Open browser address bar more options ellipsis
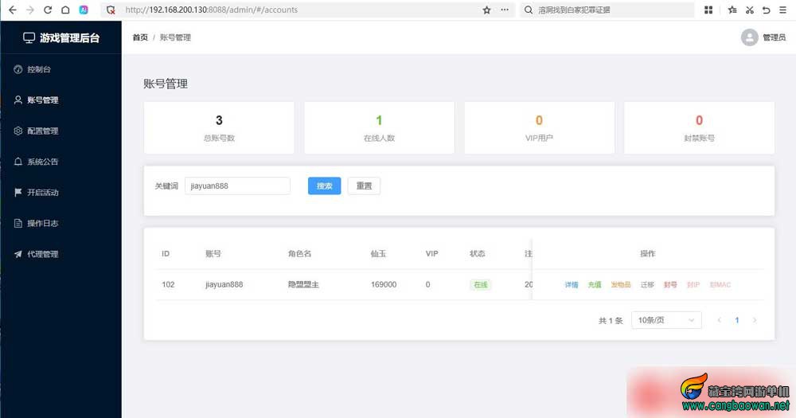796x418 pixels. pyautogui.click(x=505, y=10)
